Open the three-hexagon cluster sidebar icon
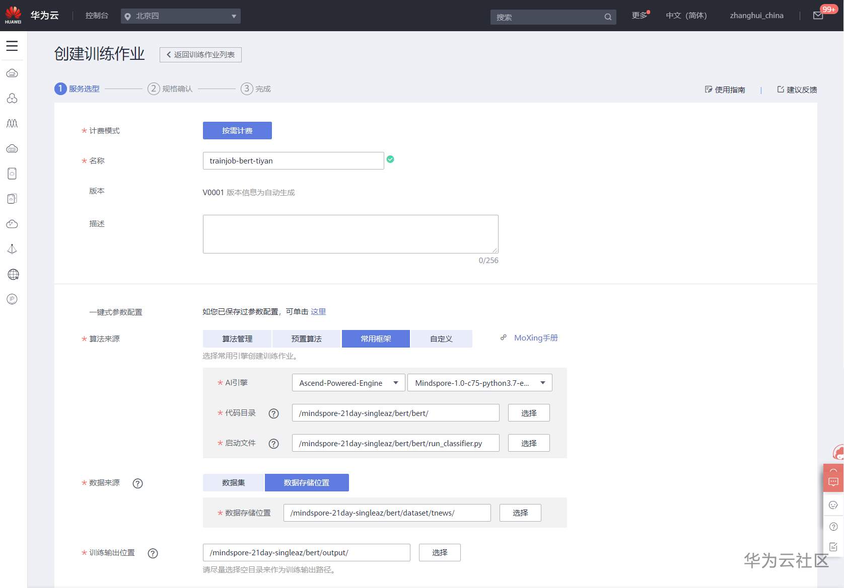The height and width of the screenshot is (588, 844). click(x=12, y=98)
